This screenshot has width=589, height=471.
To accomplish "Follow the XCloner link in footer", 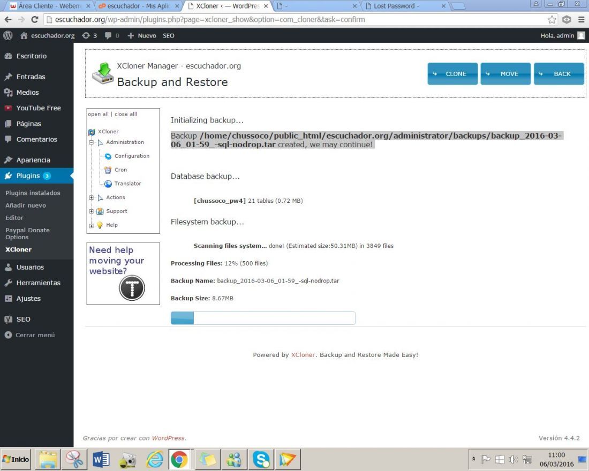I will tap(303, 355).
